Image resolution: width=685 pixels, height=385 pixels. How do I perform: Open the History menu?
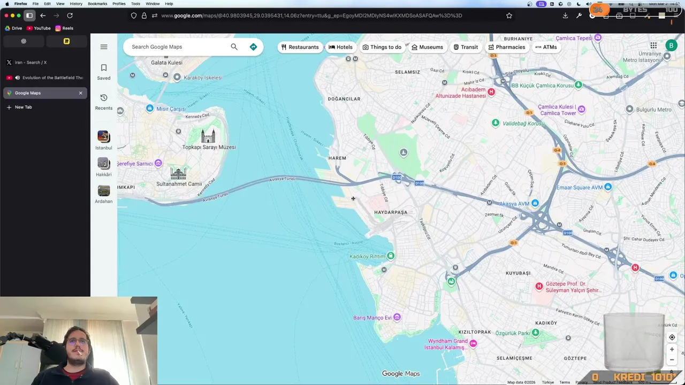click(x=76, y=4)
